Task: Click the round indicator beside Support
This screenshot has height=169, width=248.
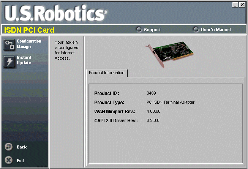Action: 139,29
